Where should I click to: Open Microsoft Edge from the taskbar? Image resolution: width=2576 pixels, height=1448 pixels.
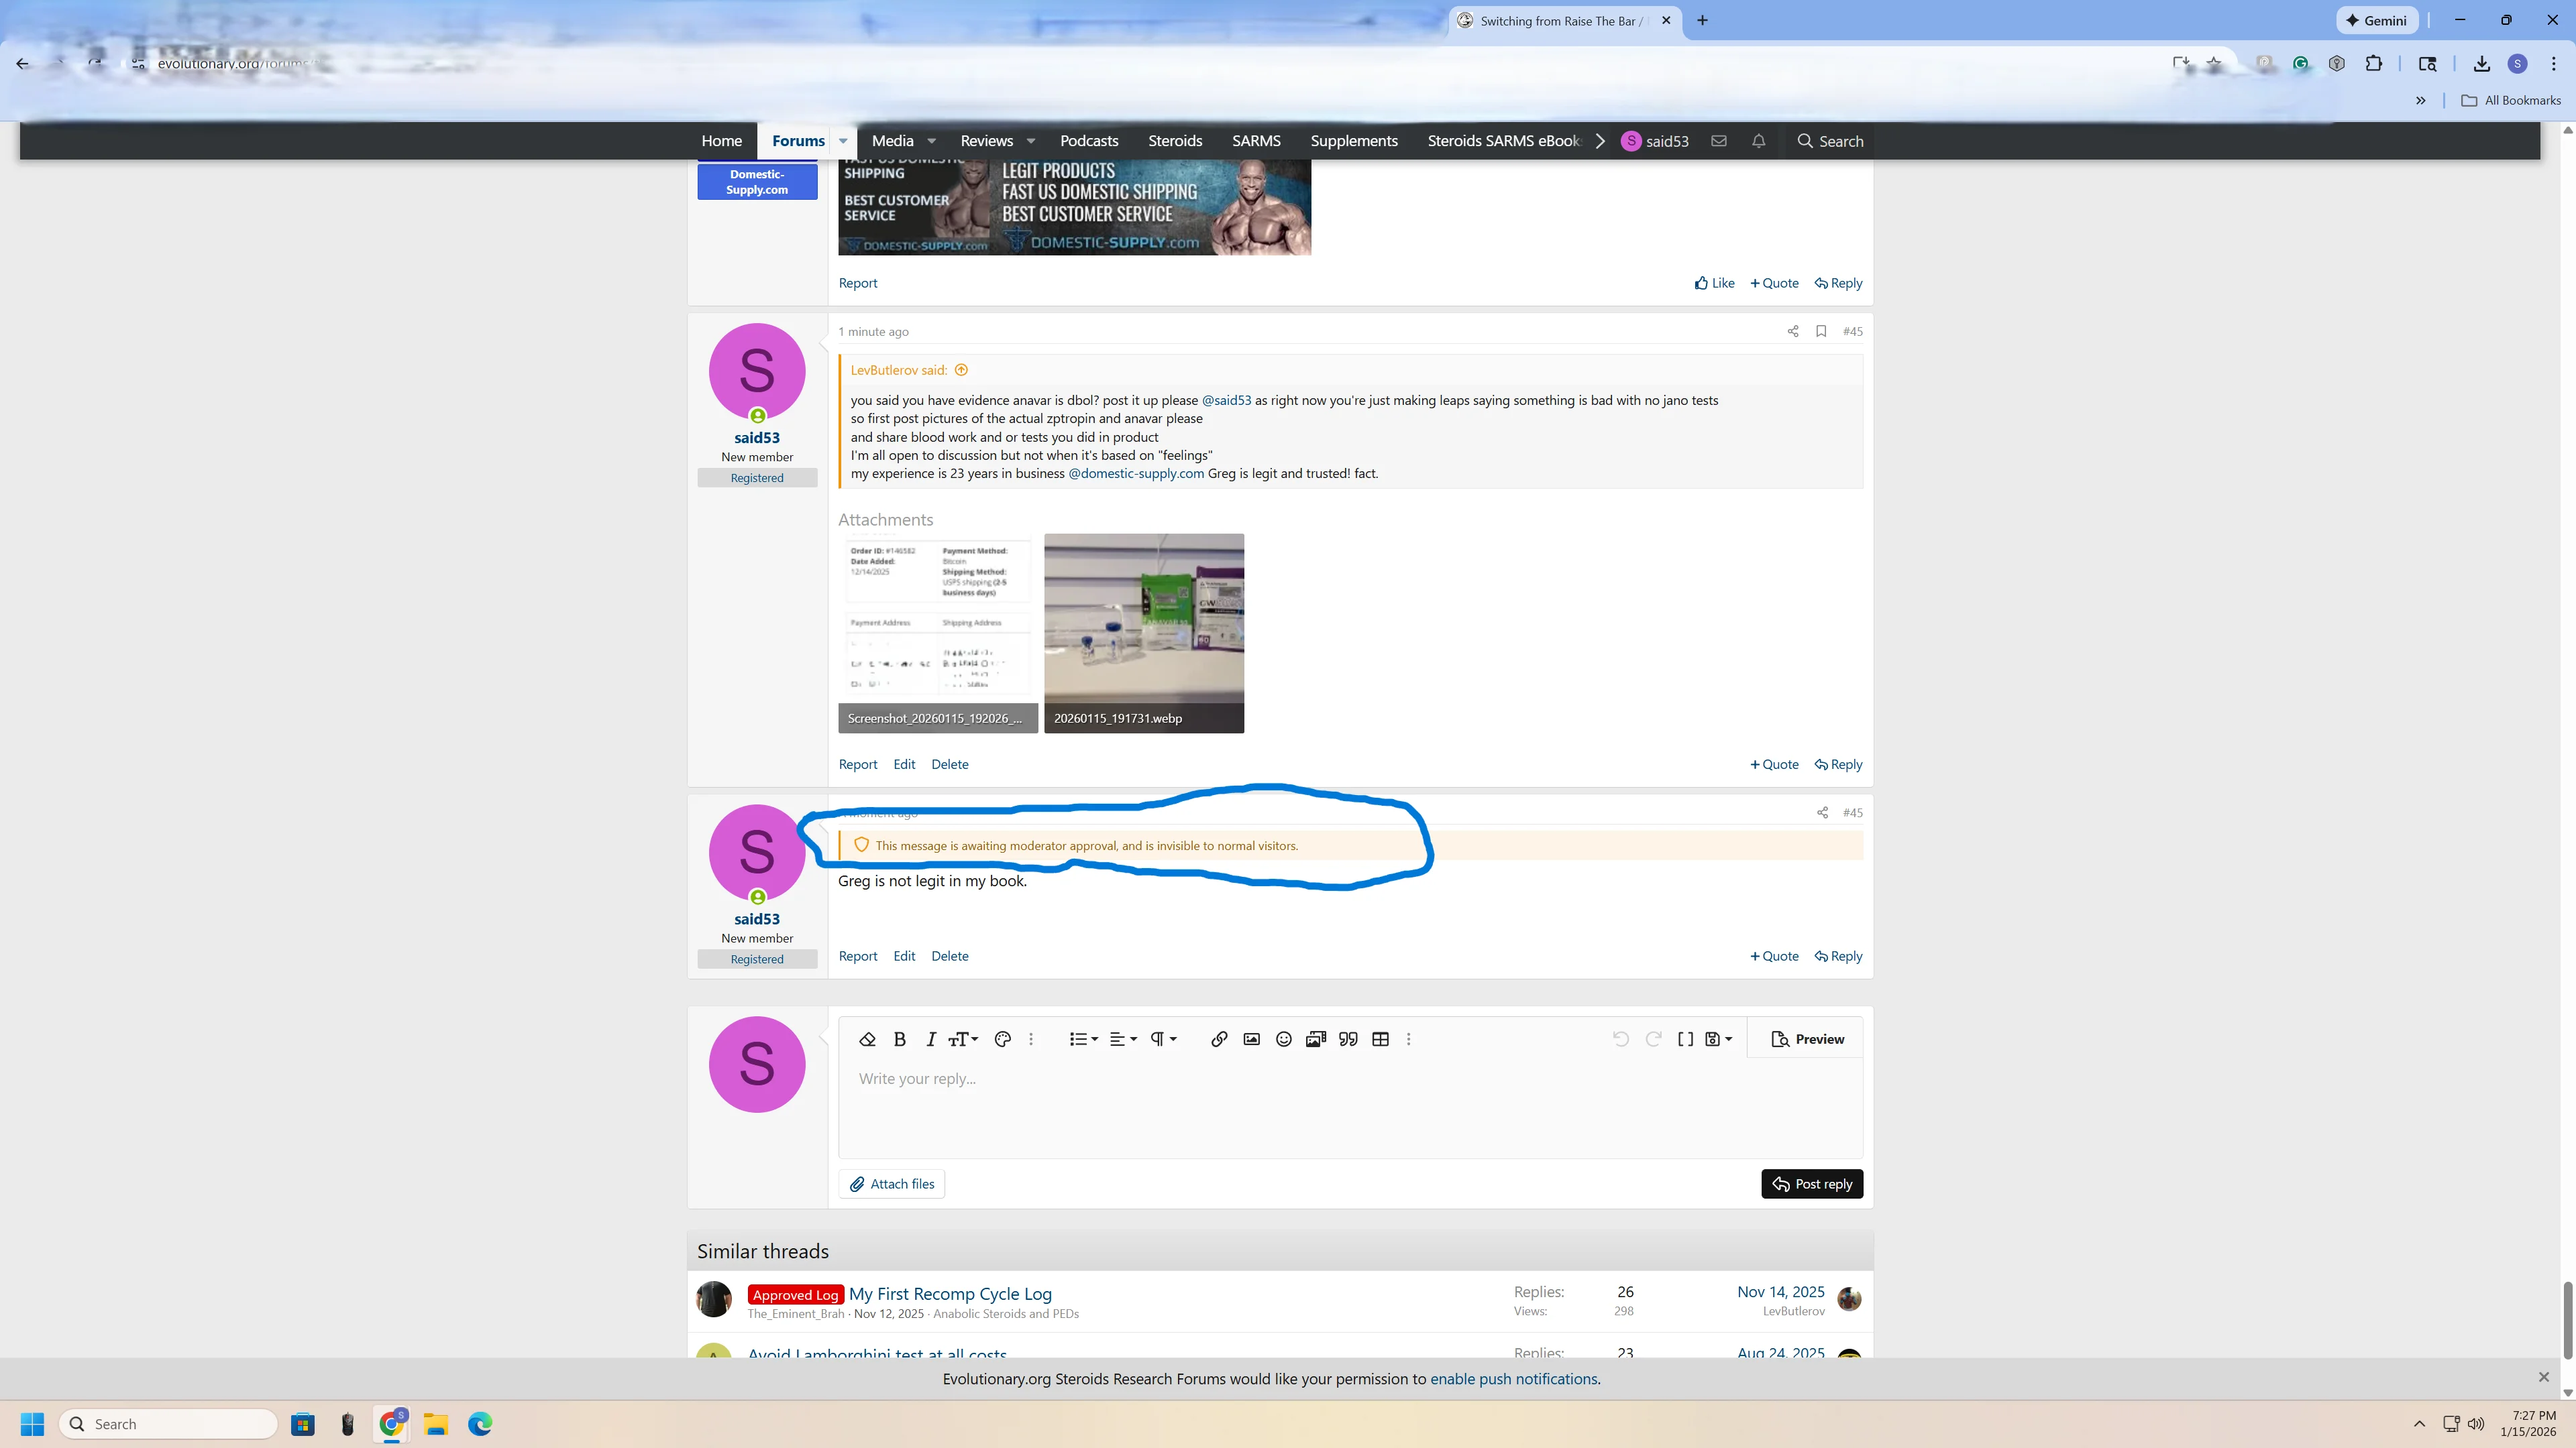480,1424
